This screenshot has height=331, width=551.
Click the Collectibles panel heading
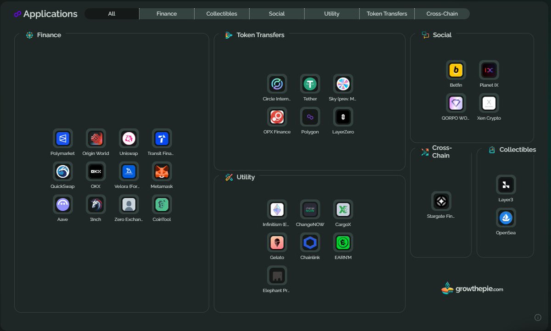pyautogui.click(x=517, y=150)
